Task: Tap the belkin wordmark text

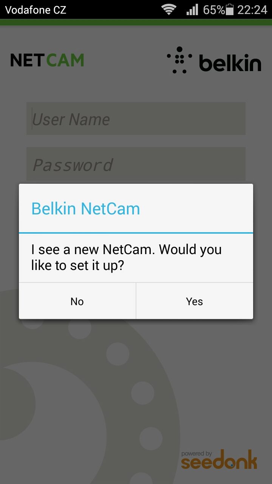Action: pyautogui.click(x=230, y=63)
